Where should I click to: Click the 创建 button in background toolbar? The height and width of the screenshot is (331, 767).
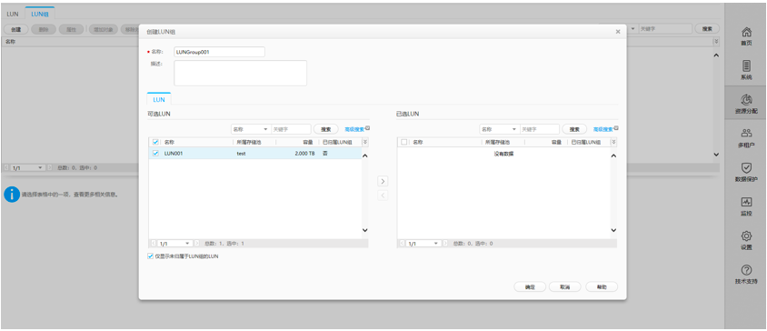[x=16, y=29]
